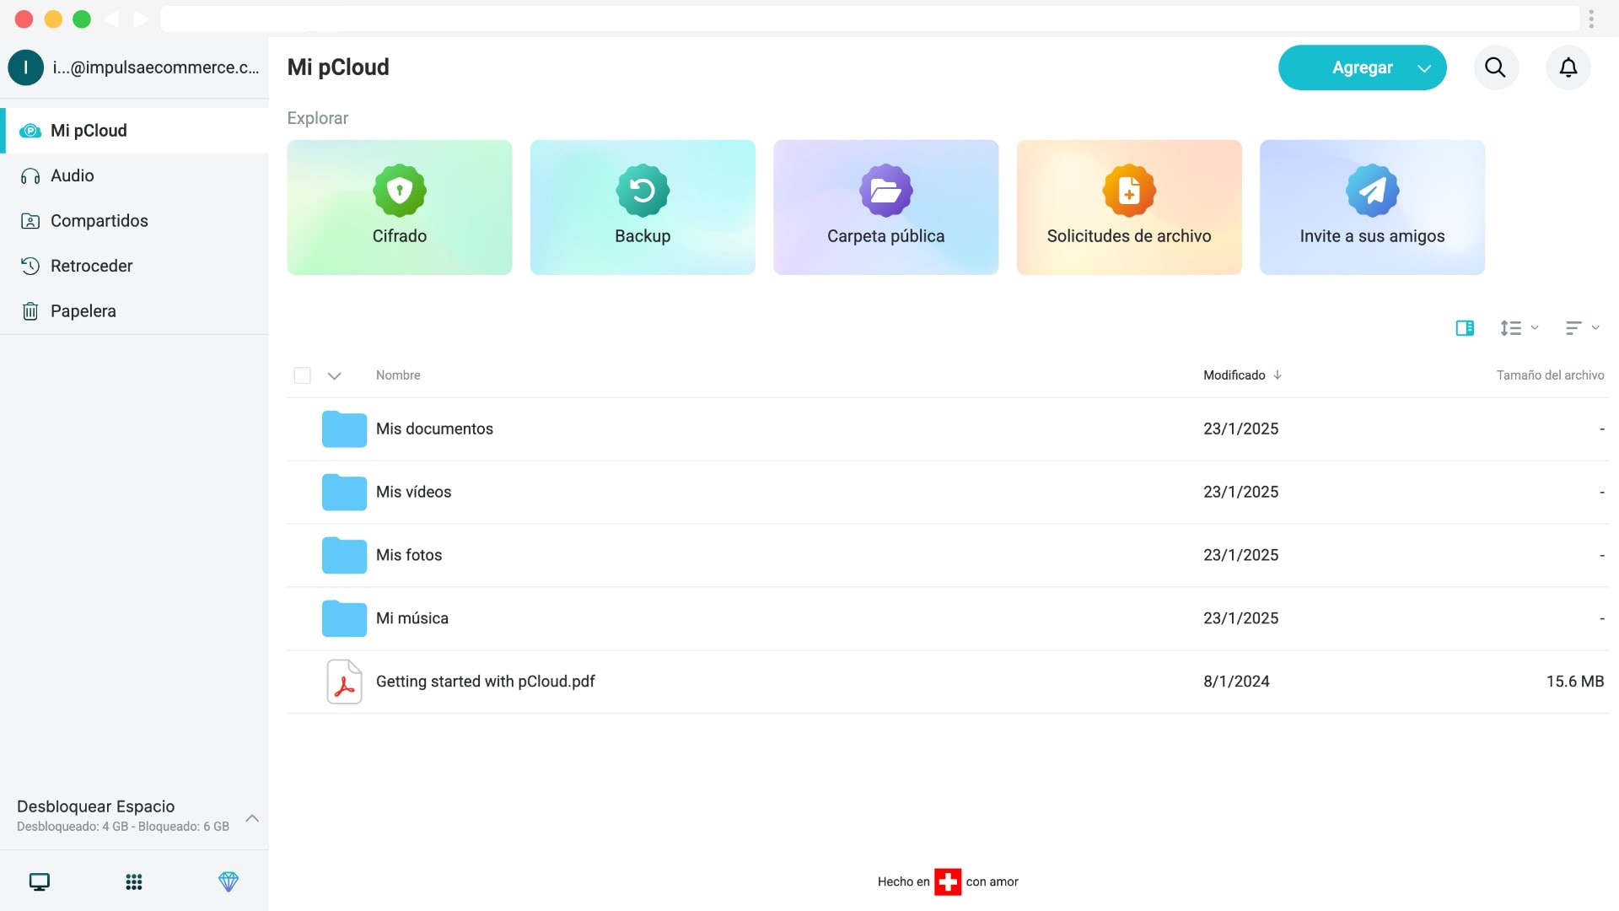Open the Backup section
1619x911 pixels.
[642, 207]
